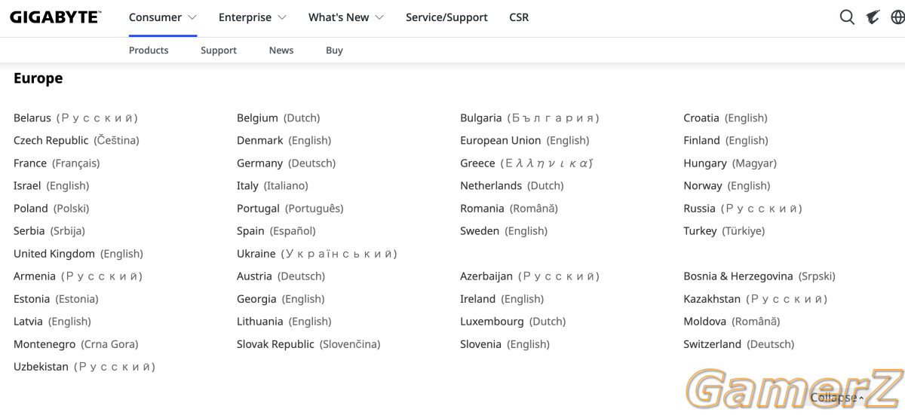Choose Estonia region link
This screenshot has height=415, width=905.
tap(56, 299)
